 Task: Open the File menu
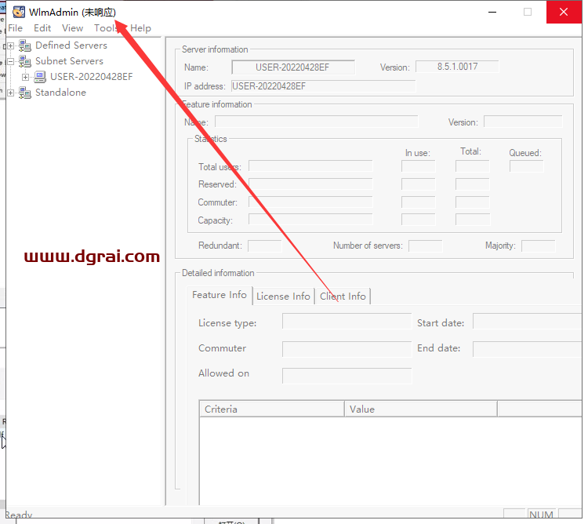pos(15,28)
